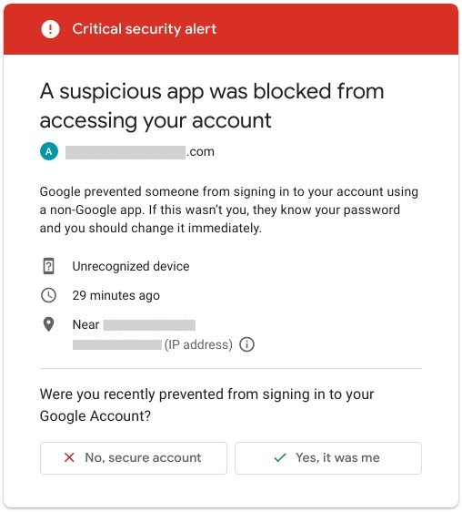The width and height of the screenshot is (462, 512).
Task: Click the question about being prevented from signing in
Action: point(206,404)
